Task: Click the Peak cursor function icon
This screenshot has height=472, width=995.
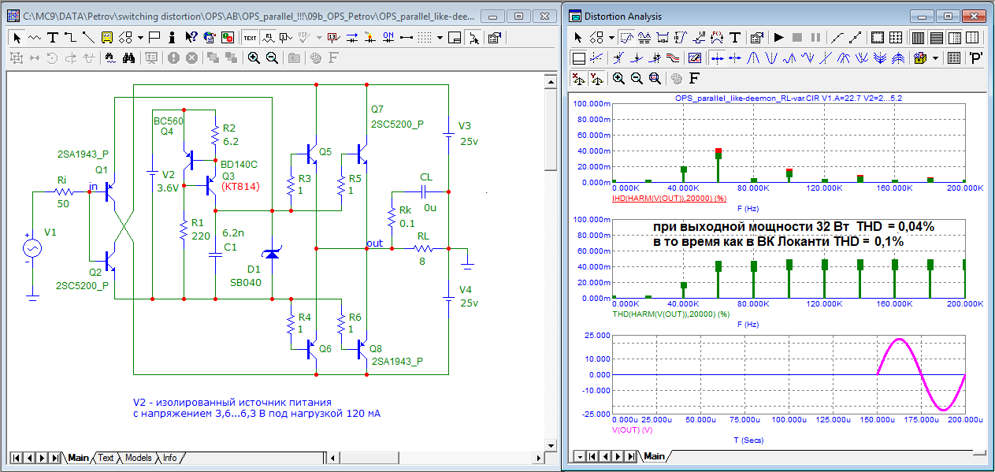Action: [753, 58]
